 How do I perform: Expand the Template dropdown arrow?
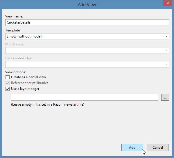point(166,36)
